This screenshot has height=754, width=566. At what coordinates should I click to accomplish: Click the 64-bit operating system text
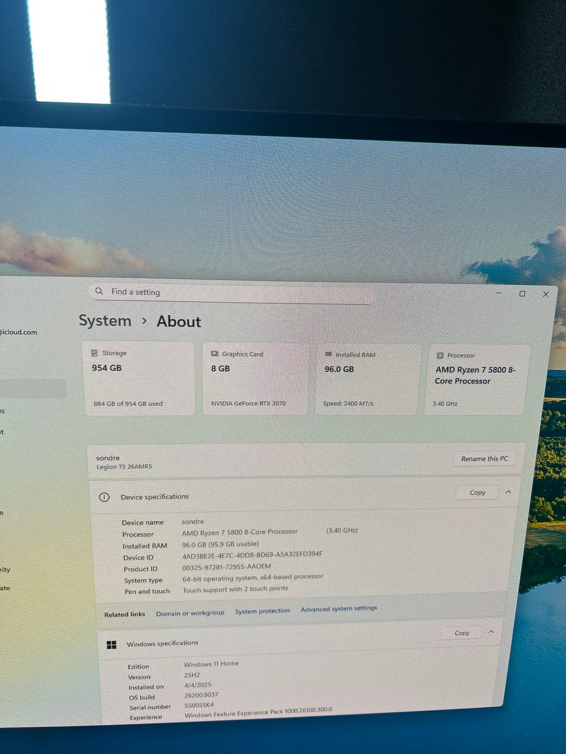(252, 577)
